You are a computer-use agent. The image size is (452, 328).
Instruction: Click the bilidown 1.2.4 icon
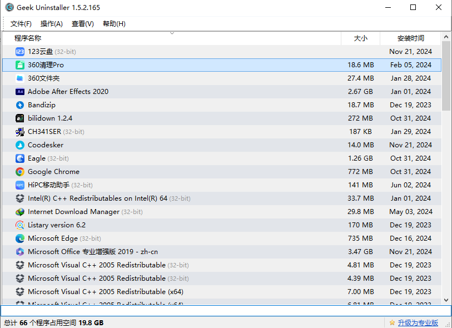pyautogui.click(x=20, y=118)
